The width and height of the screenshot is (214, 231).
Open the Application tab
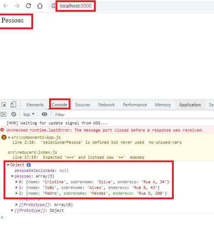[190, 105]
